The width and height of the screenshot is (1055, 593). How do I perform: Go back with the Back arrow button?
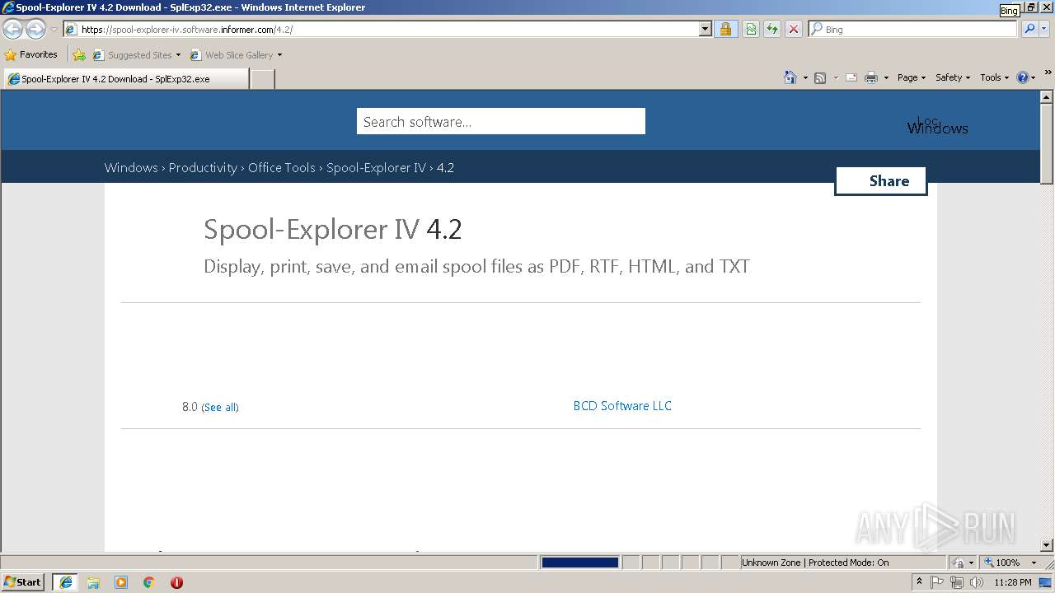(x=12, y=29)
